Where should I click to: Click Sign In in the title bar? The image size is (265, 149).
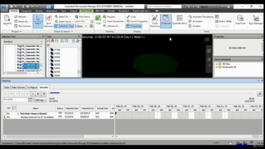tap(202, 7)
